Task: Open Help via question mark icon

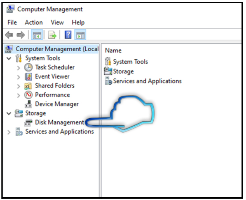Action: pos(68,35)
